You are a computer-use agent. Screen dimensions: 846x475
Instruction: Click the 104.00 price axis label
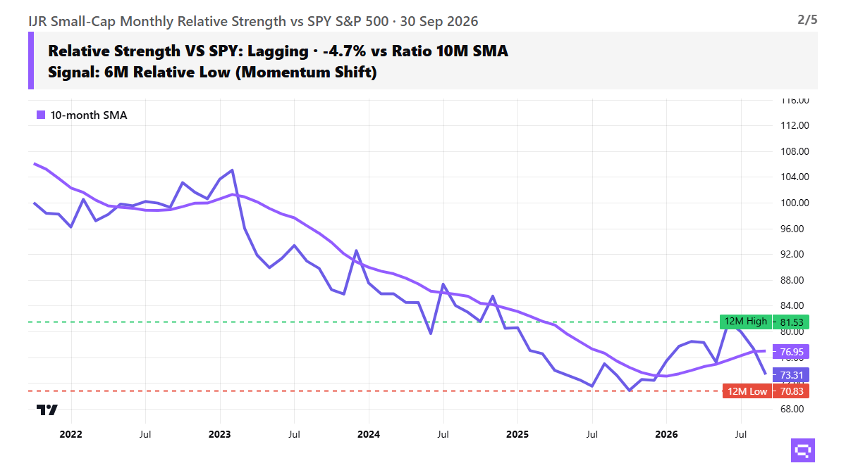point(793,177)
